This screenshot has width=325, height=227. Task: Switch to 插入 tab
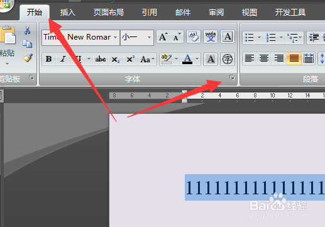pos(67,13)
